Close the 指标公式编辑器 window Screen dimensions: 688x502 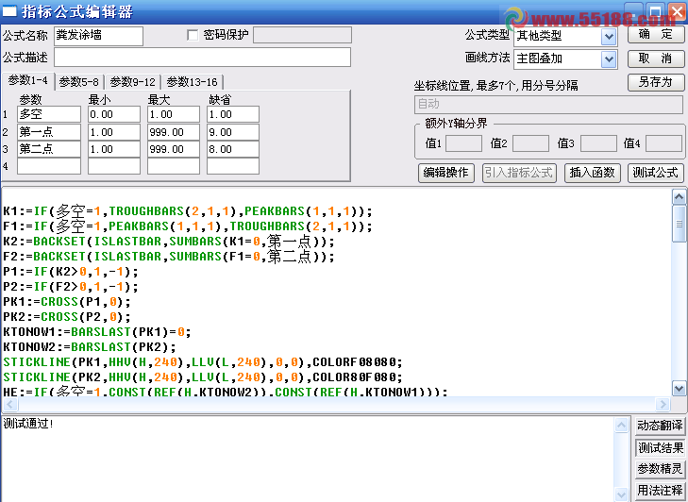(678, 10)
